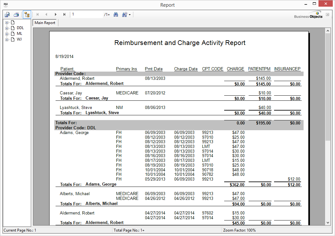Click the PATIENTPM column header

pyautogui.click(x=259, y=69)
